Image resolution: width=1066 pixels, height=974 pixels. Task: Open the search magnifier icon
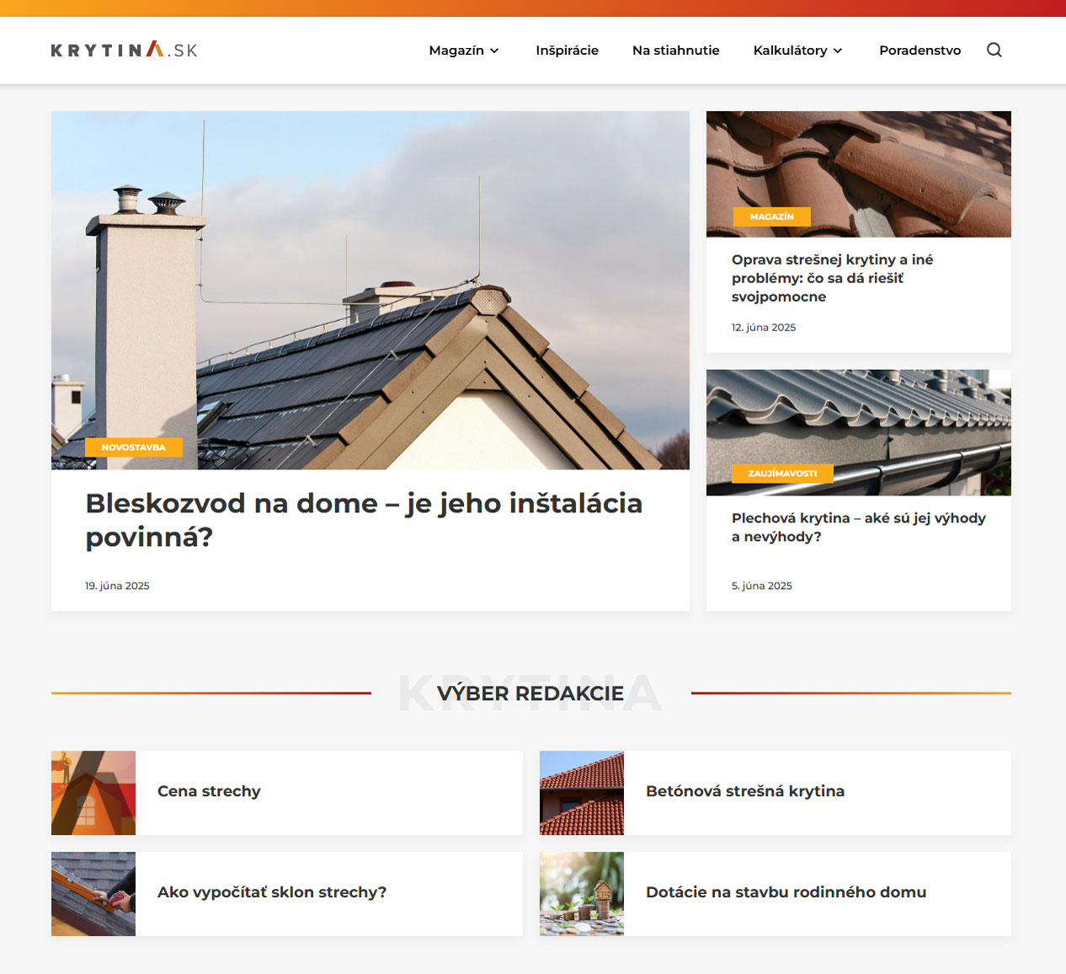click(994, 50)
